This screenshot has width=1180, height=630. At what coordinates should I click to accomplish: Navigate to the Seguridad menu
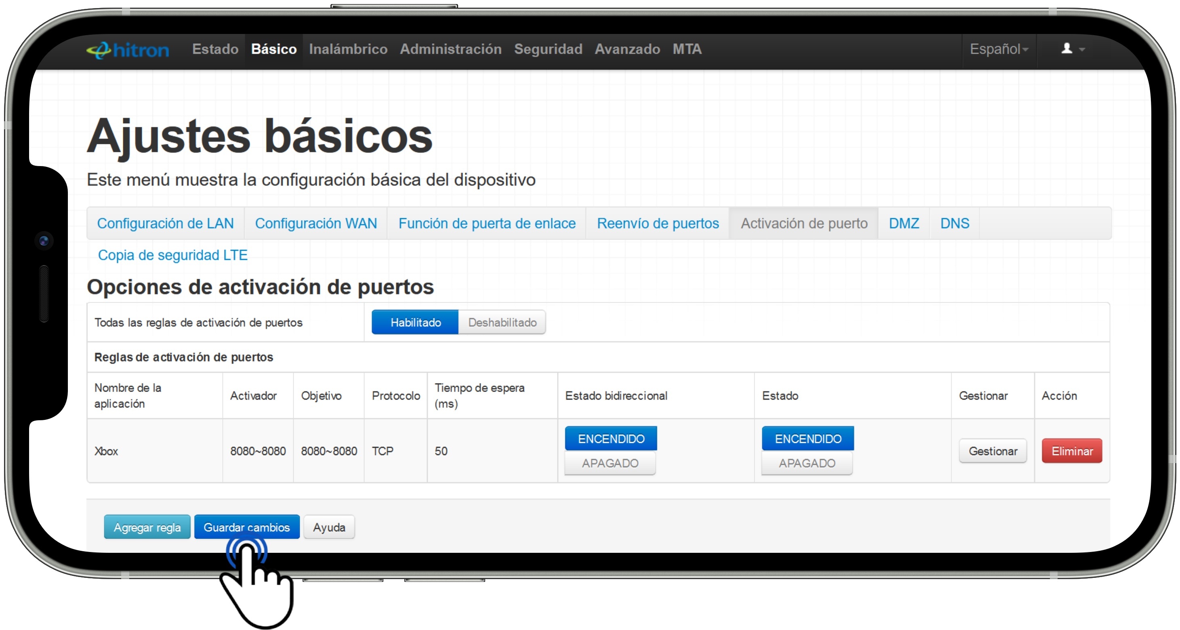548,49
